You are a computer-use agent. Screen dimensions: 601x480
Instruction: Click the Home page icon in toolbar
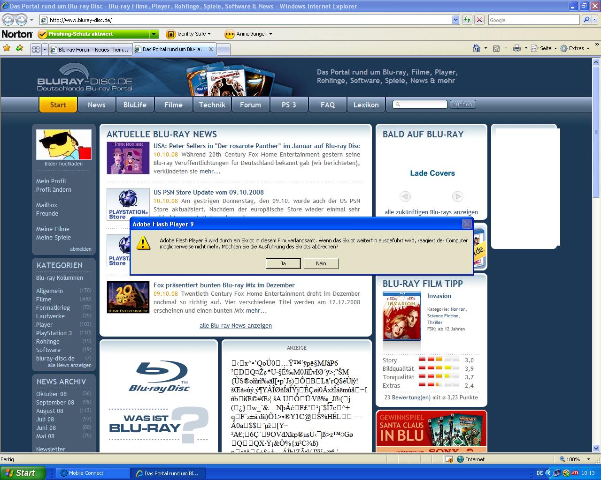(x=477, y=48)
